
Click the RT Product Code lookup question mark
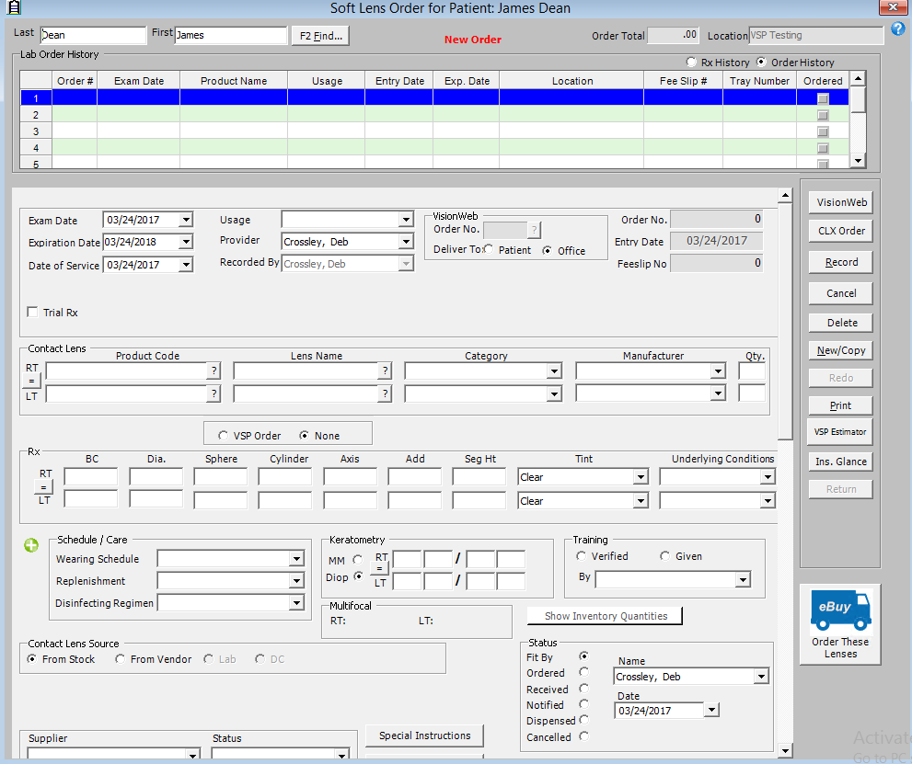tap(214, 371)
